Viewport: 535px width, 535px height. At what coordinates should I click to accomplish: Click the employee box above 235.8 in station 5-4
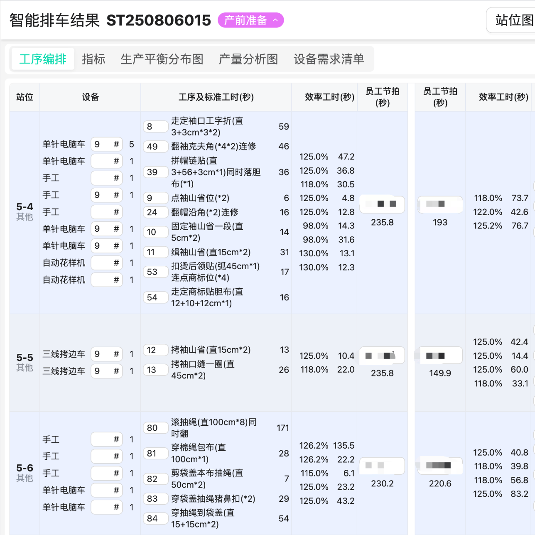(382, 204)
